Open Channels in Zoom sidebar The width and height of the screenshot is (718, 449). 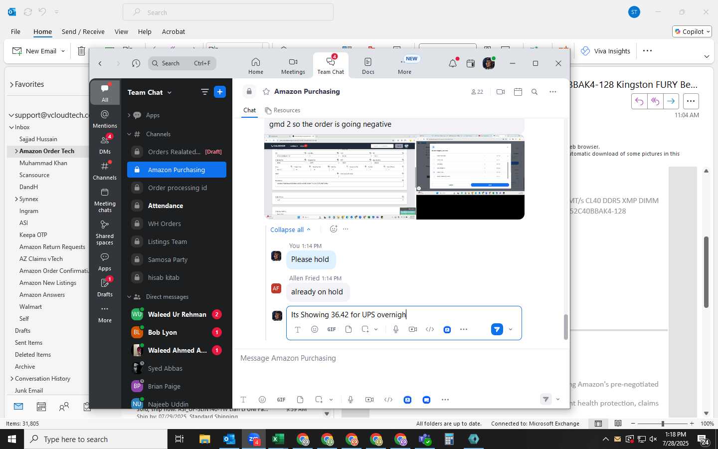pyautogui.click(x=105, y=171)
